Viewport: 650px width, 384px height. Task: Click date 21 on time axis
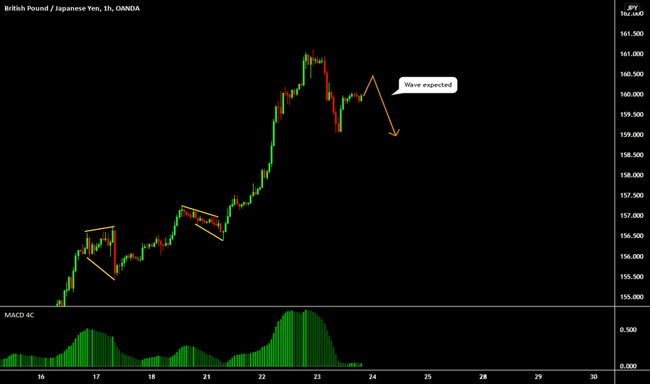click(x=206, y=377)
